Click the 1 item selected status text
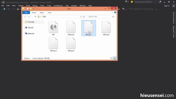This screenshot has height=99, width=176. pos(38,58)
